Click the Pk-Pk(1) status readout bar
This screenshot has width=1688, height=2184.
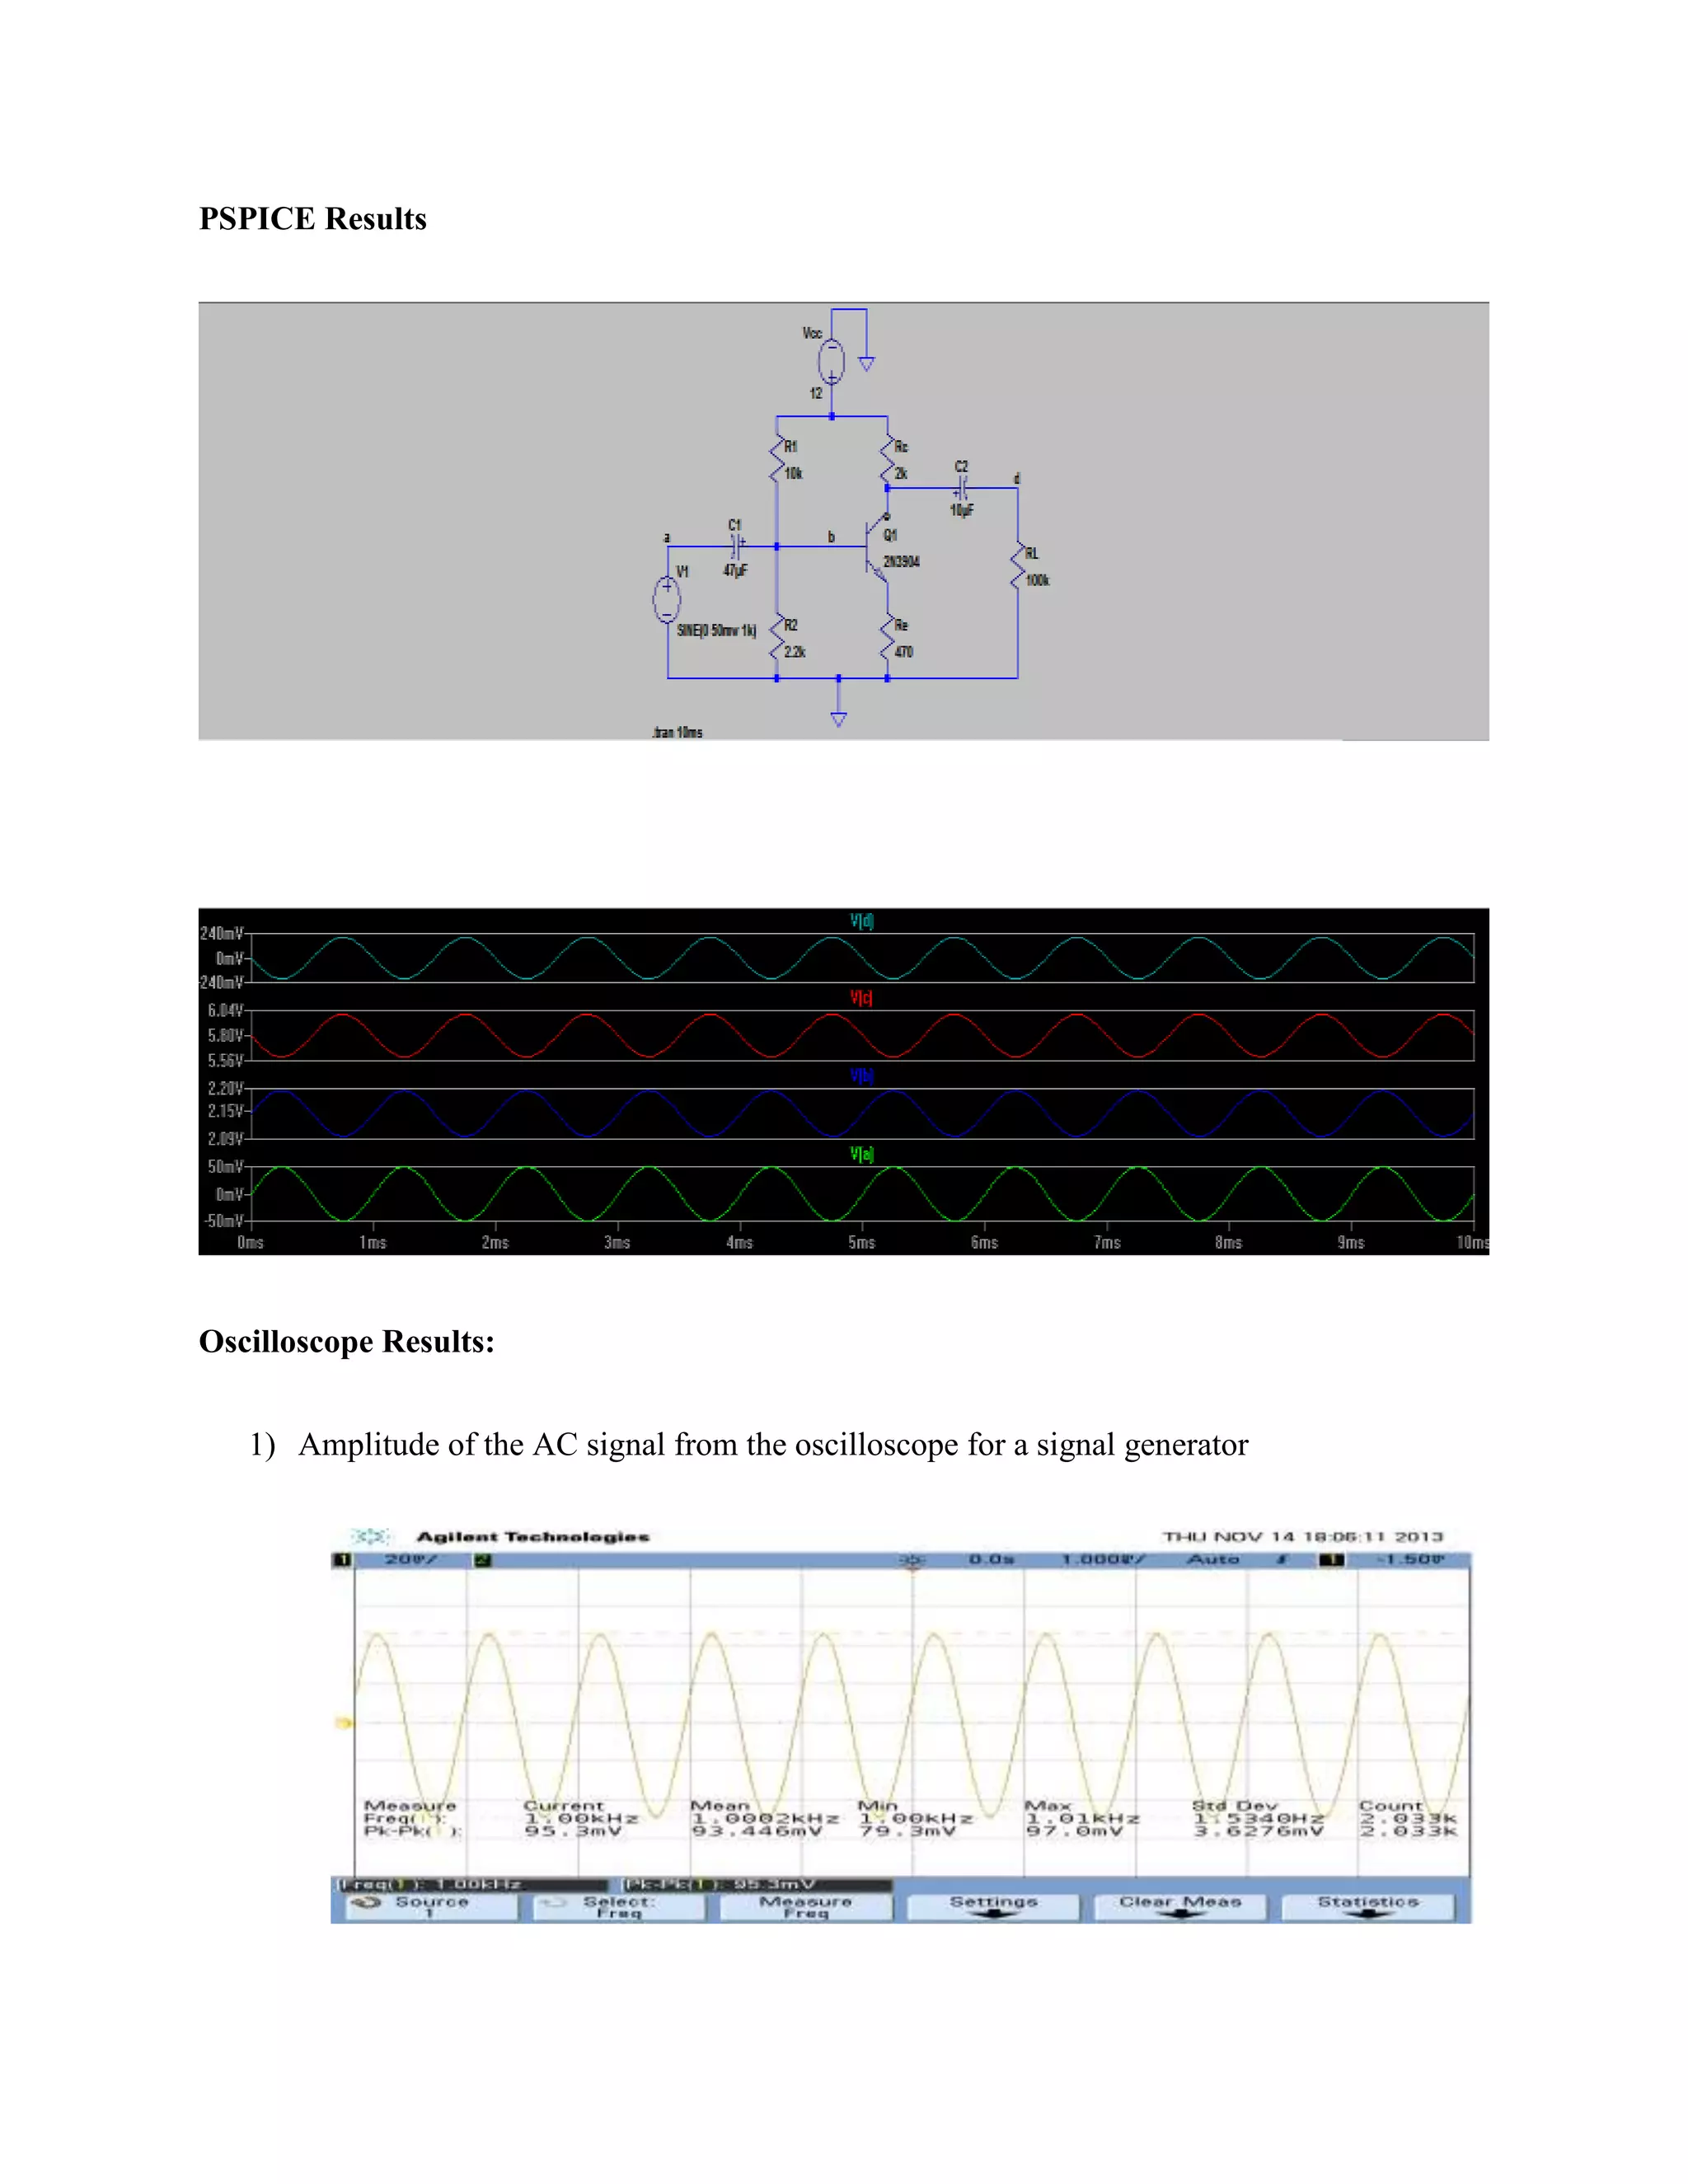coord(755,1885)
